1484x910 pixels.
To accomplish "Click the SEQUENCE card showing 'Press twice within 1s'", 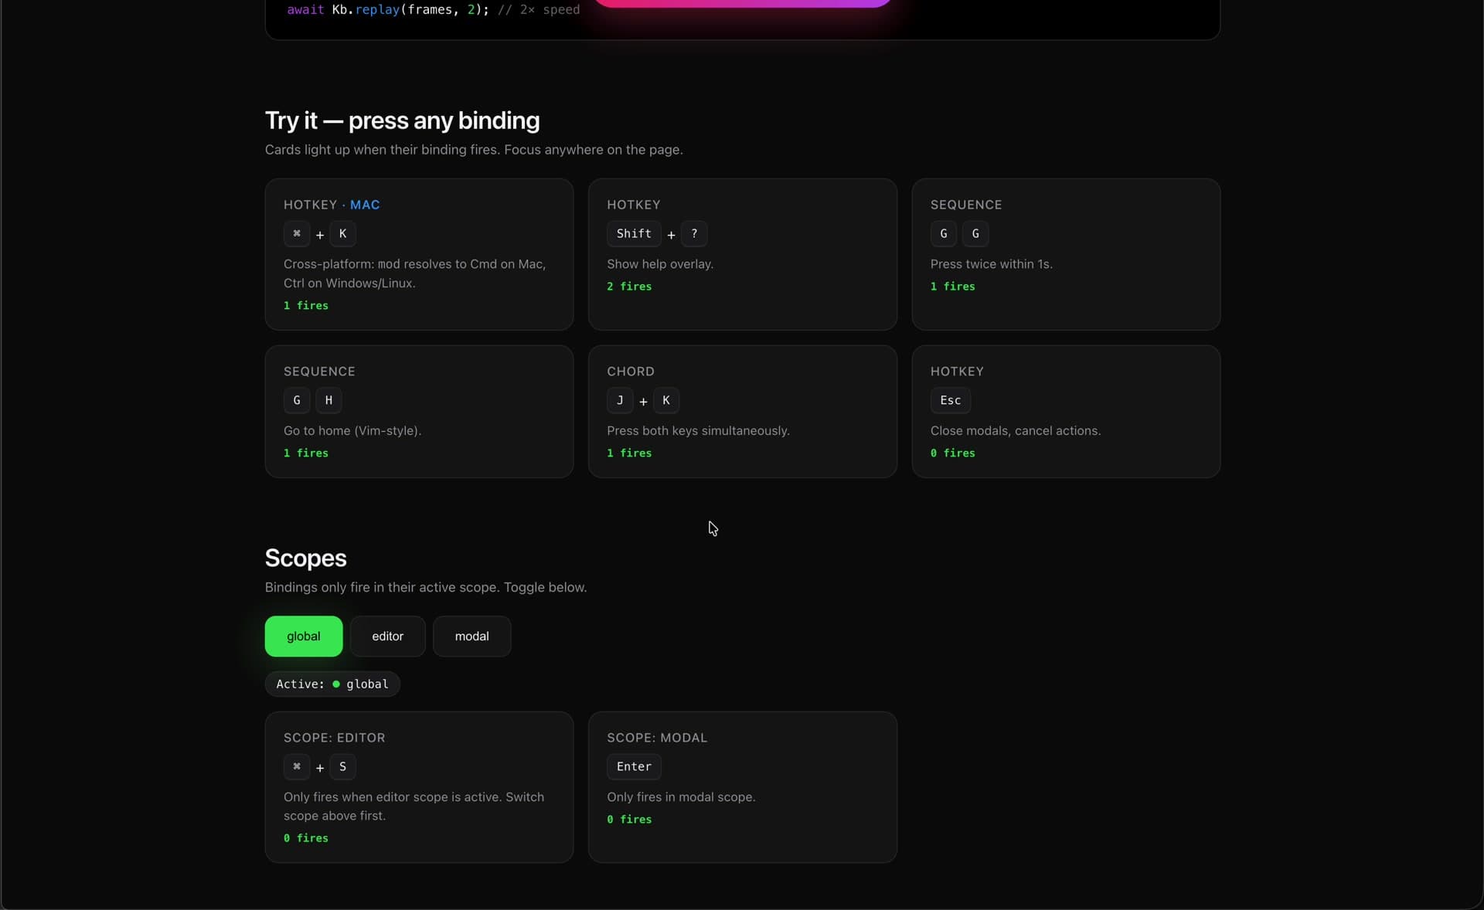I will (x=1067, y=255).
